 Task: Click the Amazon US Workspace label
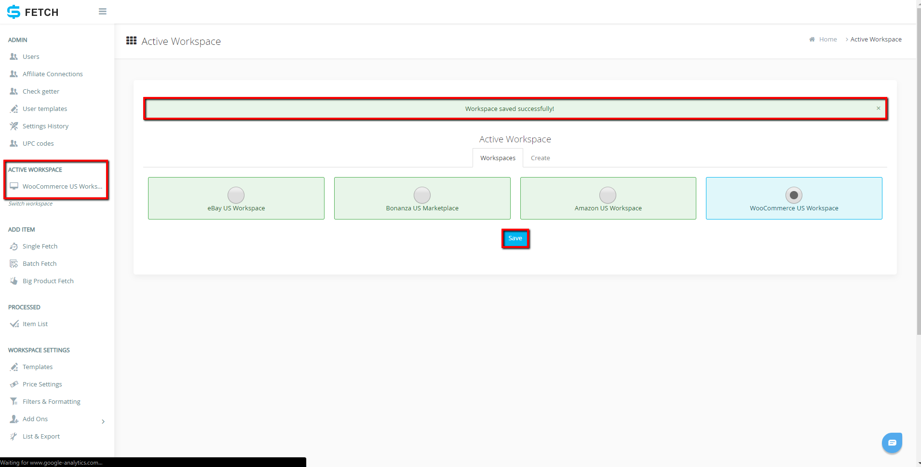point(608,208)
